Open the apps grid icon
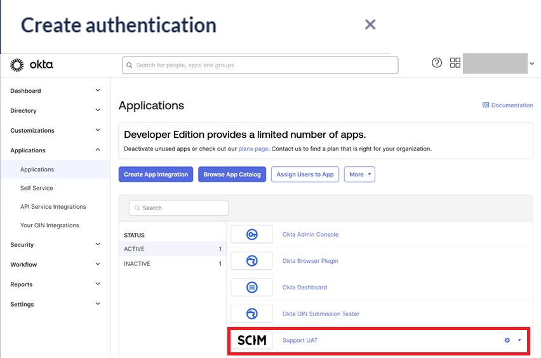 pyautogui.click(x=455, y=63)
